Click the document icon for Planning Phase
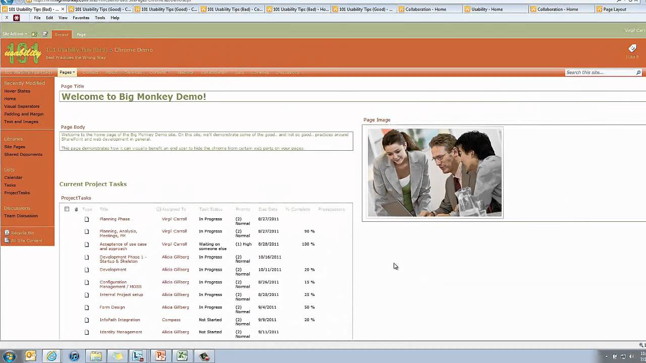The height and width of the screenshot is (363, 646). pos(87,219)
